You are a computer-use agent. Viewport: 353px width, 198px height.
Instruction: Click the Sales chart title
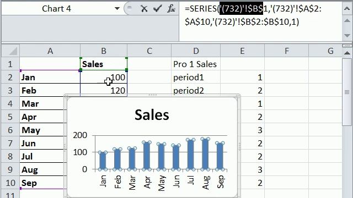[152, 115]
